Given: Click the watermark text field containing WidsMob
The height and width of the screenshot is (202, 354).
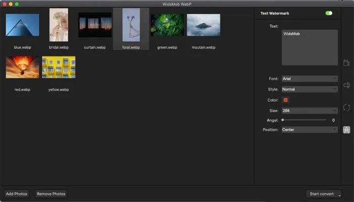Looking at the screenshot, I should (309, 47).
